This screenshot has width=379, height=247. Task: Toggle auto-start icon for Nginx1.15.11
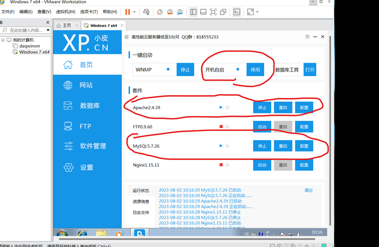[x=227, y=165]
